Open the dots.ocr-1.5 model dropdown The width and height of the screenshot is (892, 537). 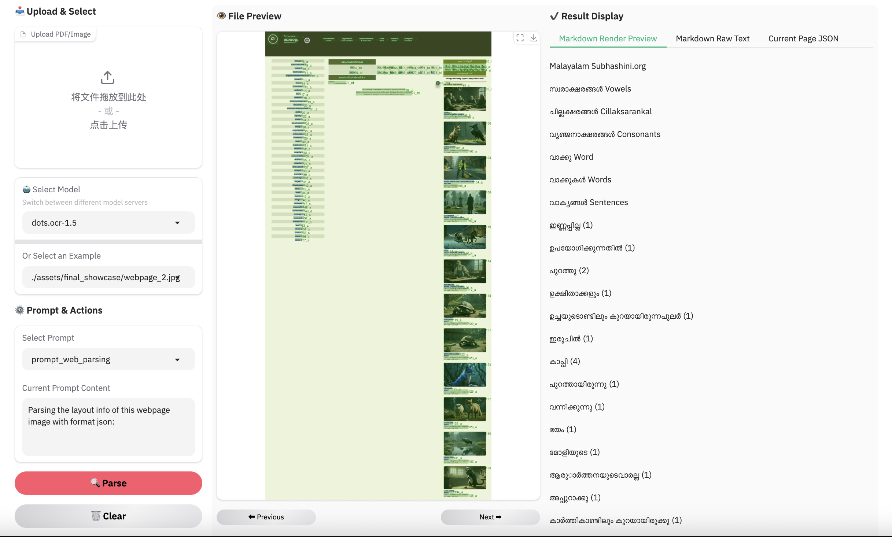point(108,223)
